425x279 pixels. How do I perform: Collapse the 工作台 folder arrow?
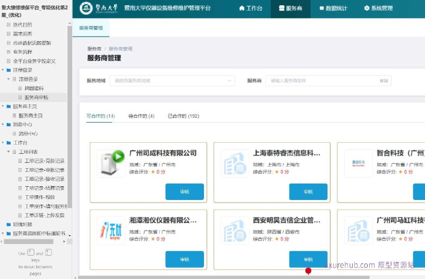click(3, 143)
